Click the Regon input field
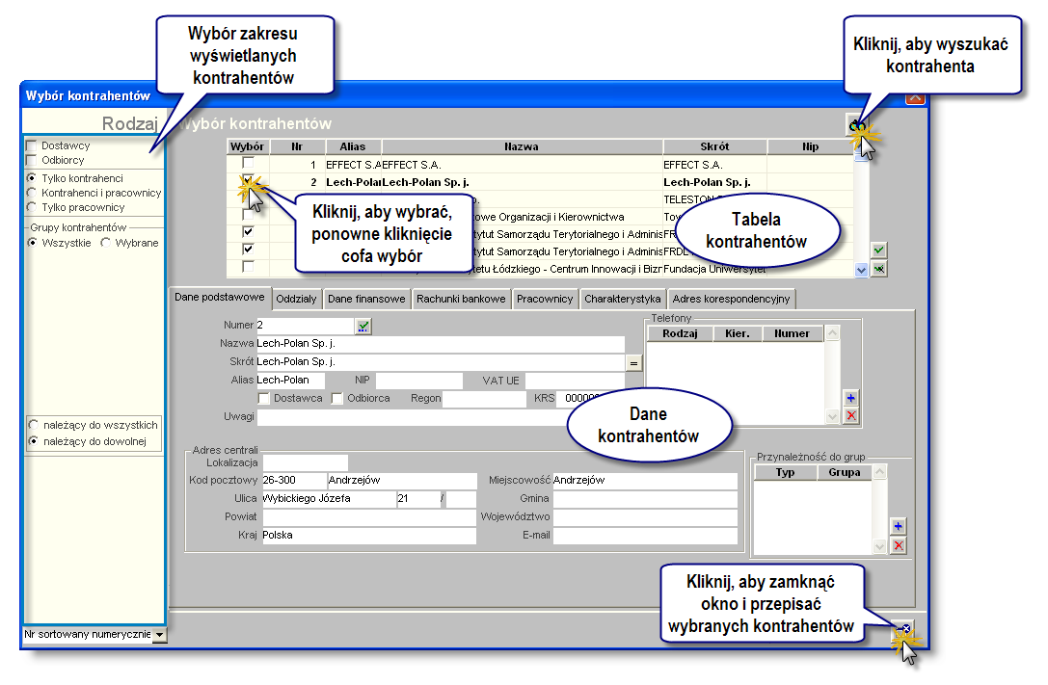This screenshot has height=685, width=1048. [x=484, y=399]
